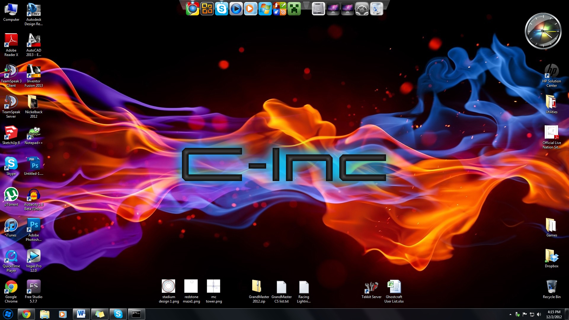
Task: Click the Show Desktop strip
Action: click(x=567, y=314)
